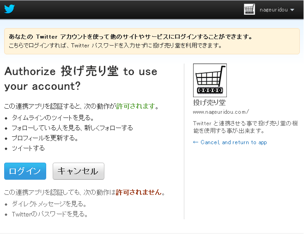Click the nageuridou username in header

[274, 10]
